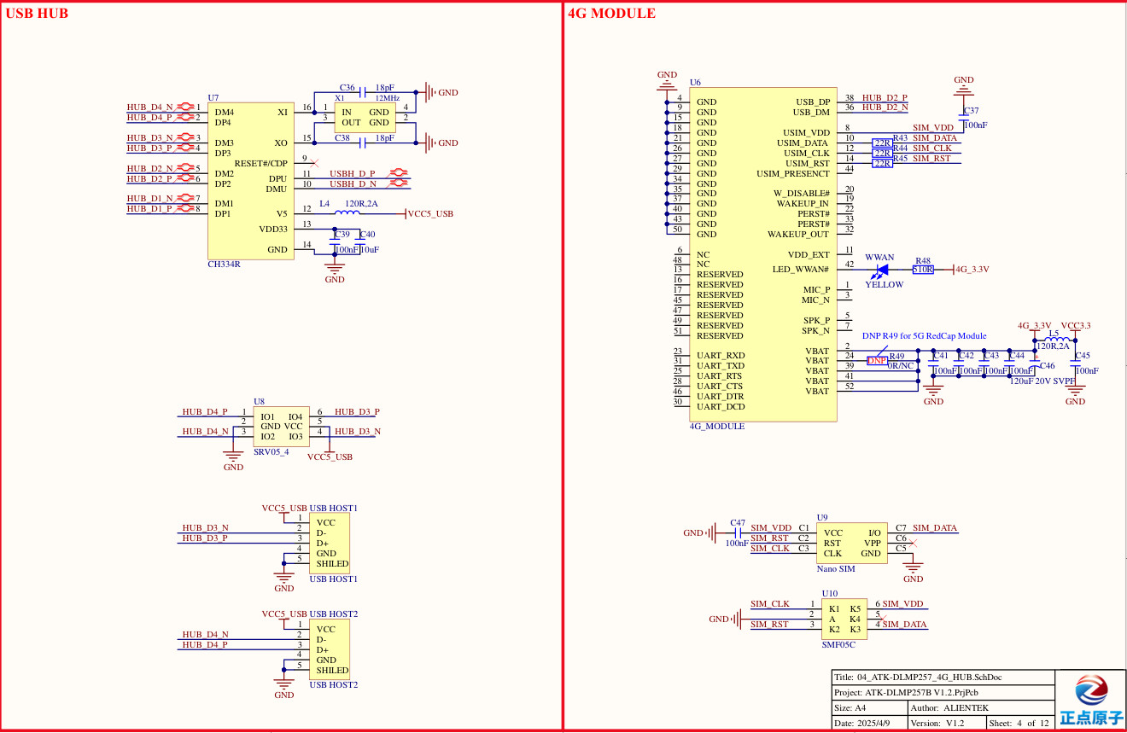Screen dimensions: 1127x733
Task: Select capacitor C45 100nF
Action: (x=1075, y=362)
